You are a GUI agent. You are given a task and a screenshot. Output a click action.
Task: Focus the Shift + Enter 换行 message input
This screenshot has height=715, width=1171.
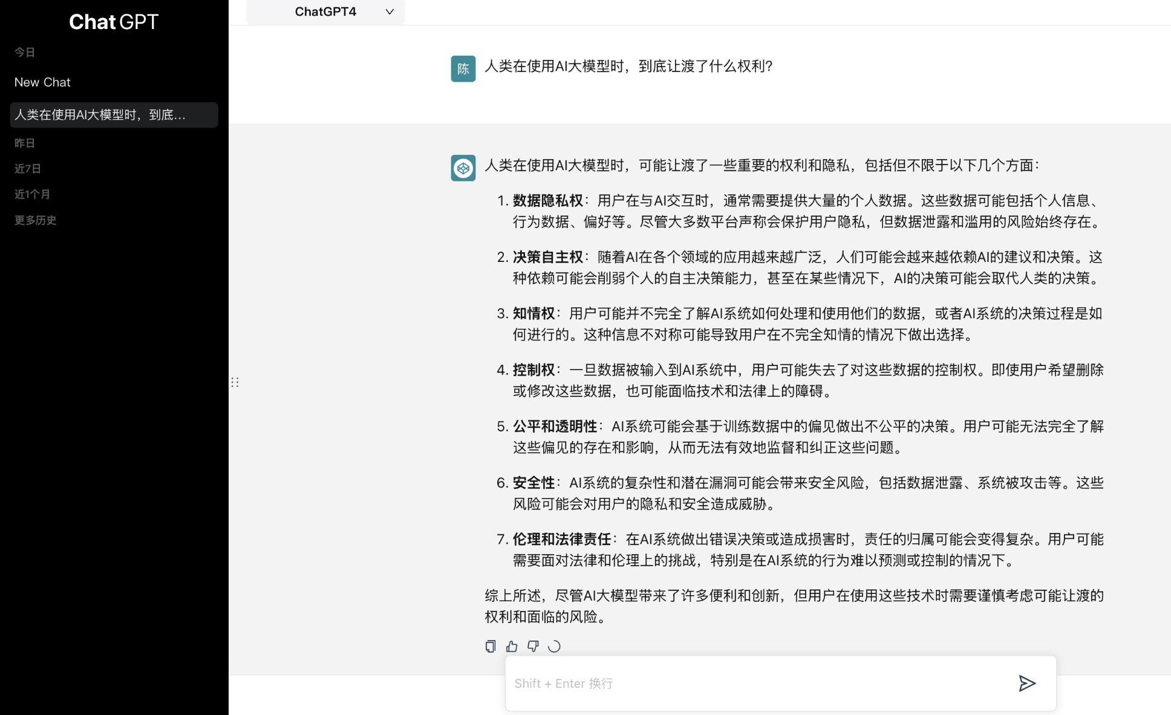click(x=781, y=684)
